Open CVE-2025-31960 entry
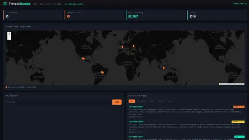The image size is (249, 140). (x=186, y=127)
